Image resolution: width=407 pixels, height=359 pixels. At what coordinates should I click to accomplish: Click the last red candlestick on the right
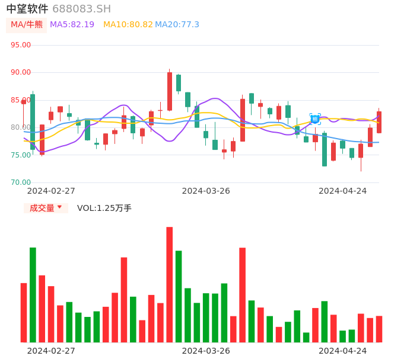pyautogui.click(x=379, y=122)
